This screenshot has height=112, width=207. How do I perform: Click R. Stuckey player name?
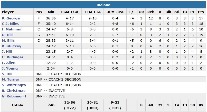11,46
